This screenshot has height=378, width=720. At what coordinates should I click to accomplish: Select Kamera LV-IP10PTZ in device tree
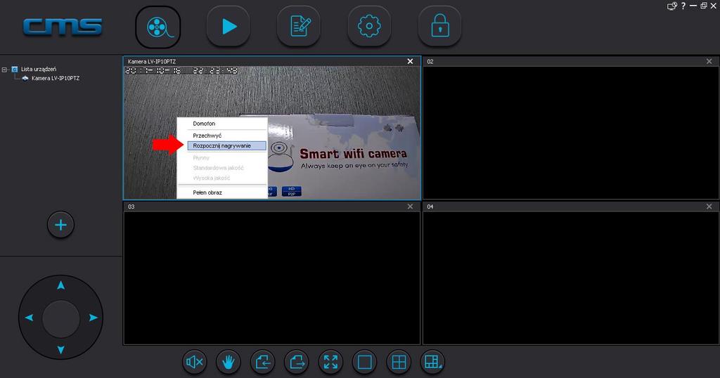(56, 79)
